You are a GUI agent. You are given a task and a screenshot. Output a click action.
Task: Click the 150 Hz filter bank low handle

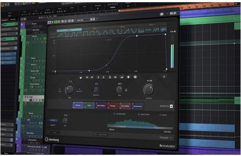coord(125,127)
